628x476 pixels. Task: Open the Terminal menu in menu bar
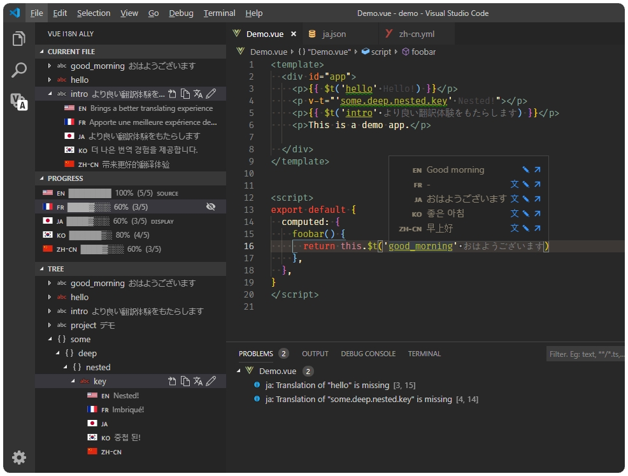(219, 13)
